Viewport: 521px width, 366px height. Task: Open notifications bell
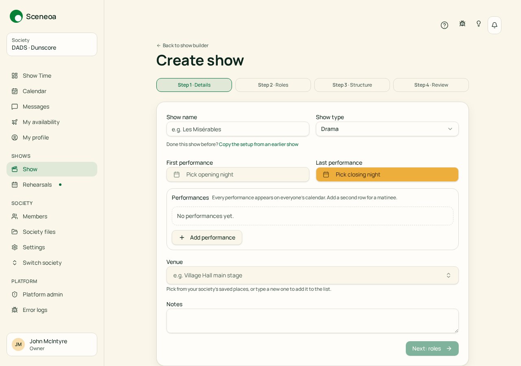tap(495, 25)
